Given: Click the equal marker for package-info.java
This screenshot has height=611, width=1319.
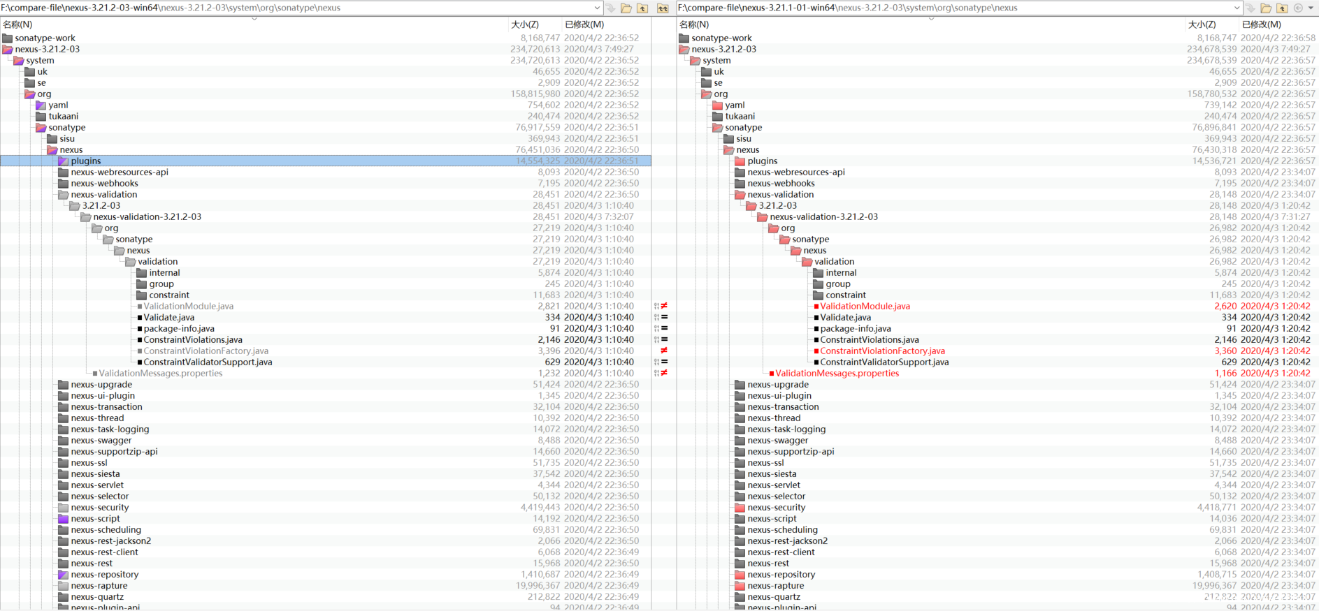Looking at the screenshot, I should [x=664, y=328].
